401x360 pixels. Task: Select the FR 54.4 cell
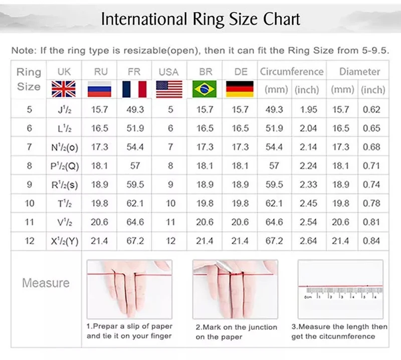click(134, 147)
